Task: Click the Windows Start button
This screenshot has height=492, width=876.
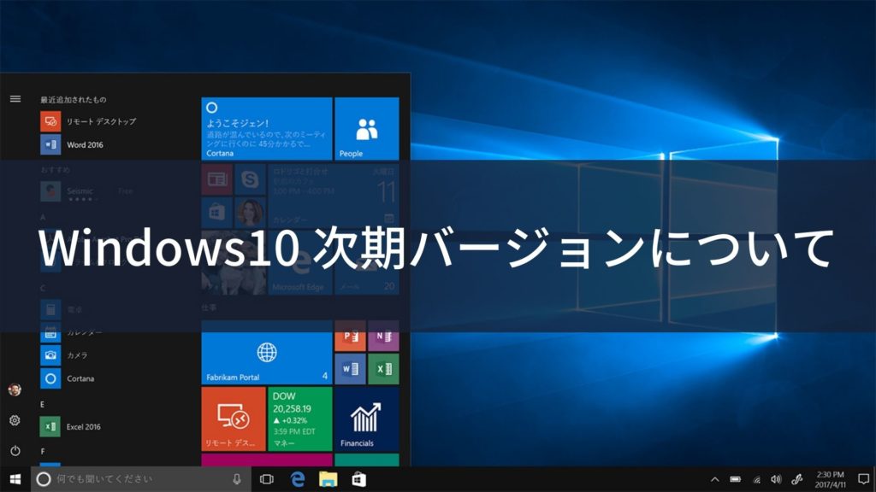Action: tap(15, 479)
